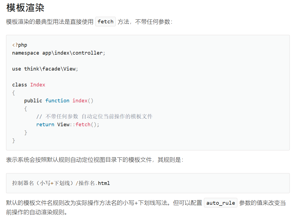Click the final closing brace of the class
The height and width of the screenshot is (222, 298).
coord(14,140)
